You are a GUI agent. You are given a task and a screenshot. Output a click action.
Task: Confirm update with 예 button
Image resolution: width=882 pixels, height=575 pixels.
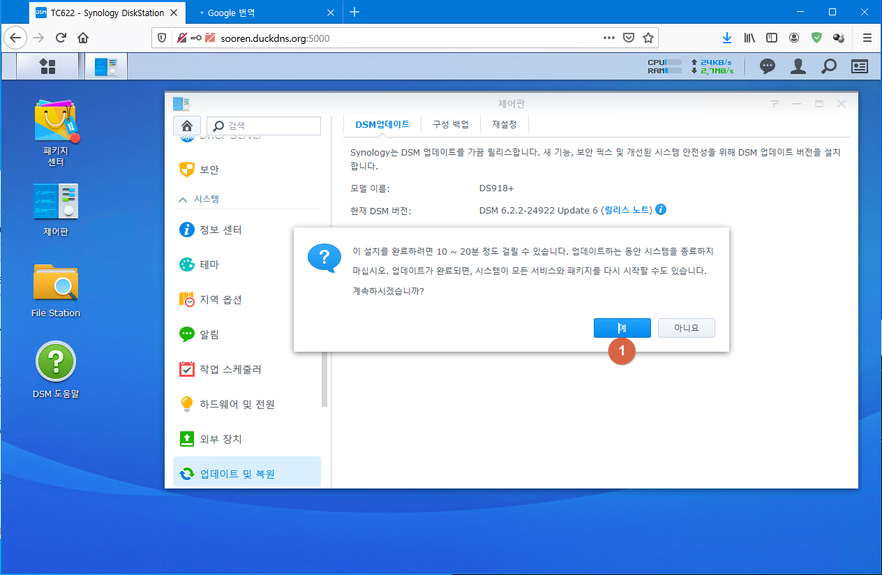622,328
